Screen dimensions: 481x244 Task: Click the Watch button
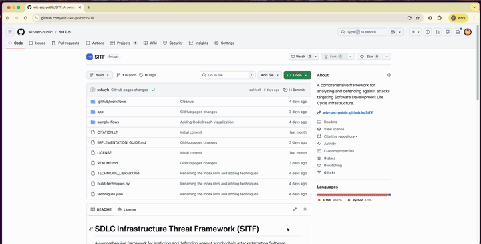301,57
